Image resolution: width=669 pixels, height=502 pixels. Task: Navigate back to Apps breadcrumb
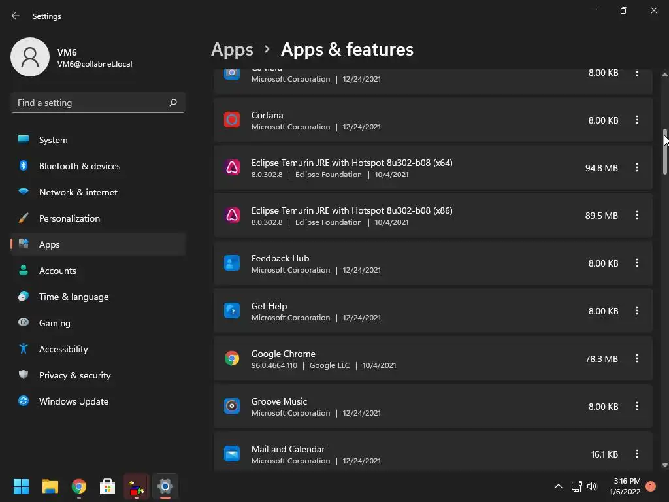[x=232, y=50]
